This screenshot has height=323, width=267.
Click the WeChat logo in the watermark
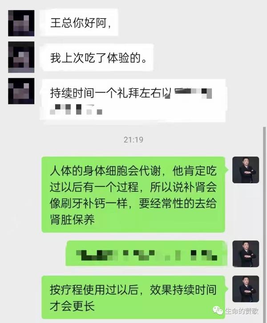[218, 310]
